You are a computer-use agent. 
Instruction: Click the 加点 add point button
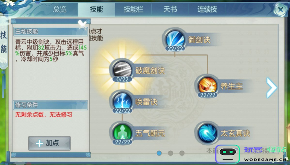pyautogui.click(x=49, y=143)
